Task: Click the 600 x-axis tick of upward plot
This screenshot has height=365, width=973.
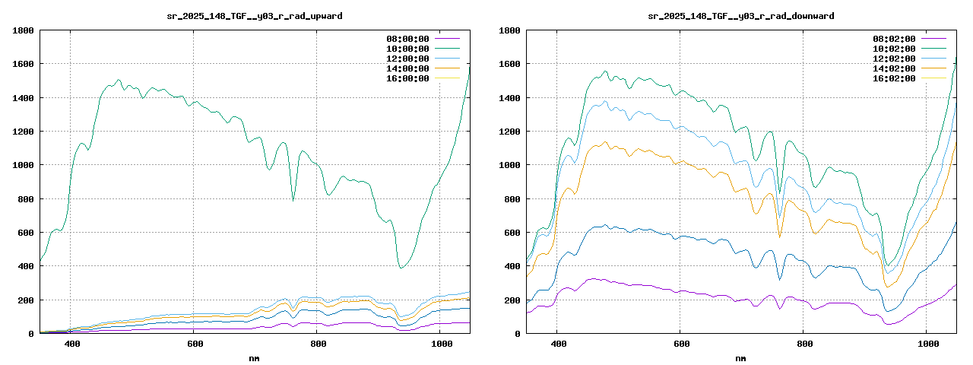Action: tap(195, 344)
